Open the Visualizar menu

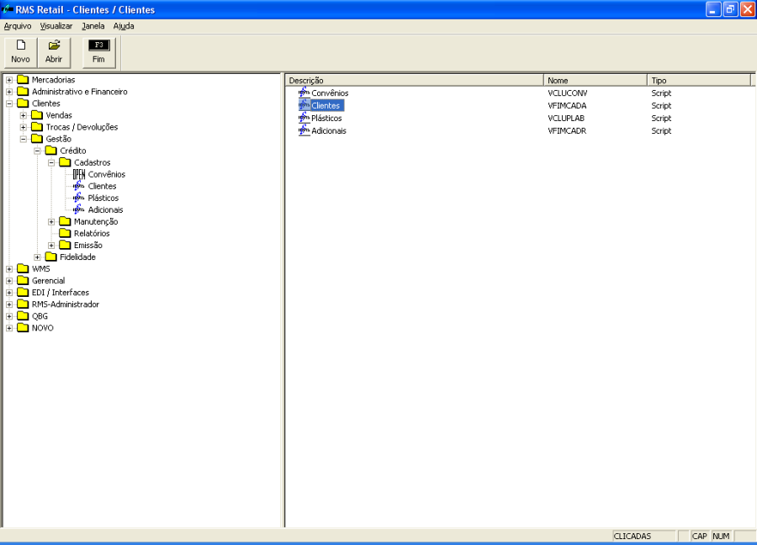pyautogui.click(x=56, y=26)
